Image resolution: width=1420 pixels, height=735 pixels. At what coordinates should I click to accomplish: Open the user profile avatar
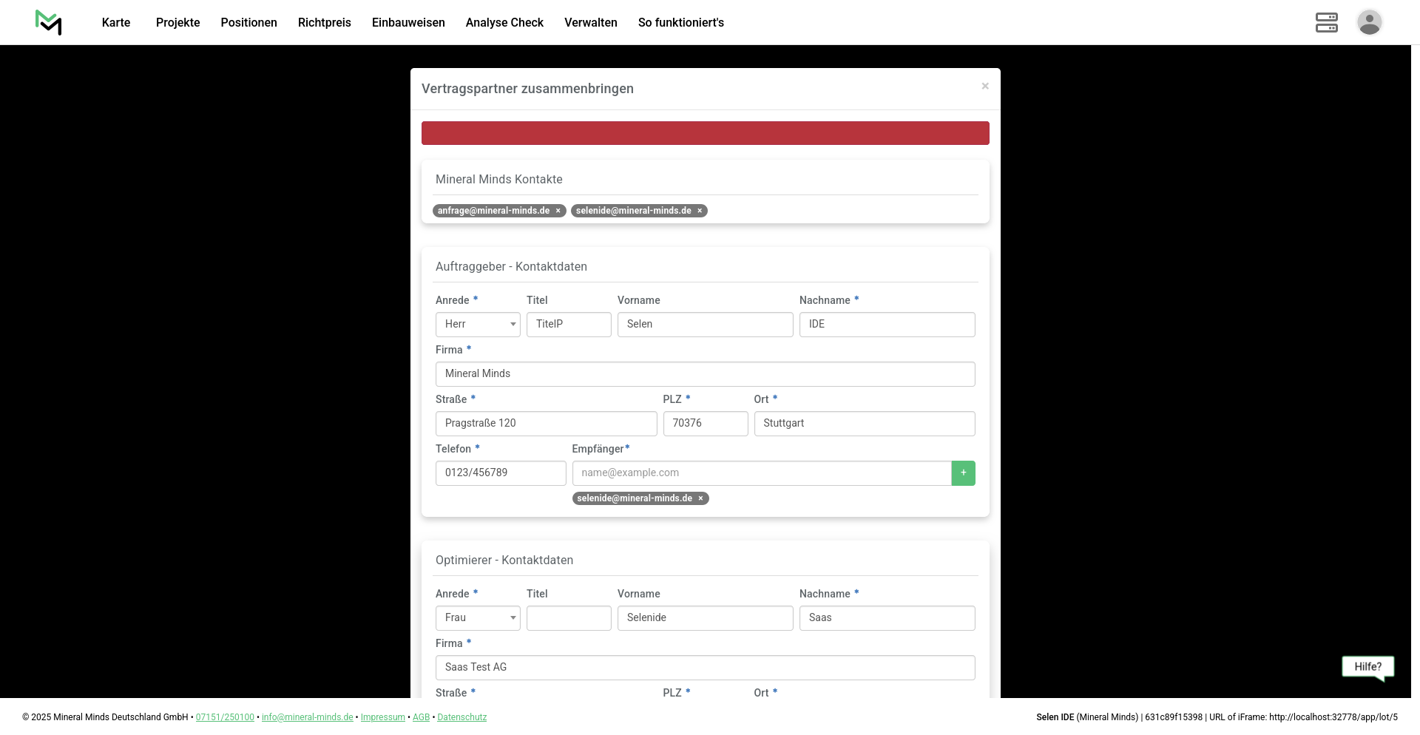point(1369,22)
